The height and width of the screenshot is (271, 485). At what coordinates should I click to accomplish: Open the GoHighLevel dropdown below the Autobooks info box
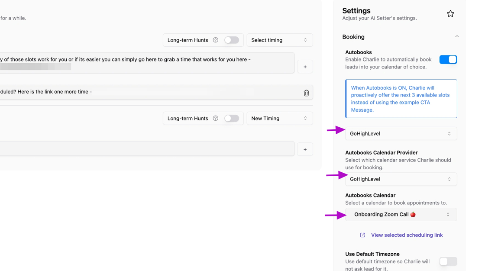401,134
